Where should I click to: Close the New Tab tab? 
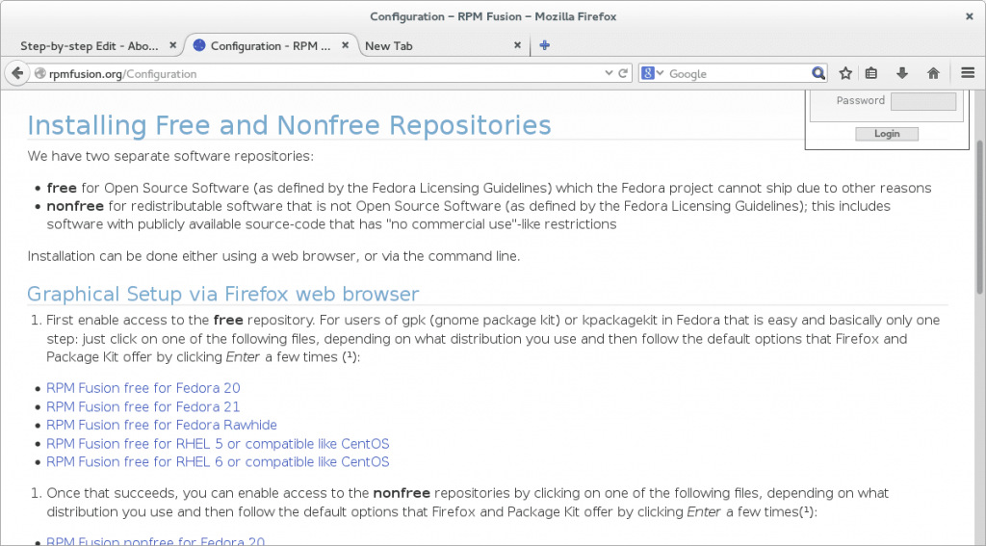coord(517,45)
